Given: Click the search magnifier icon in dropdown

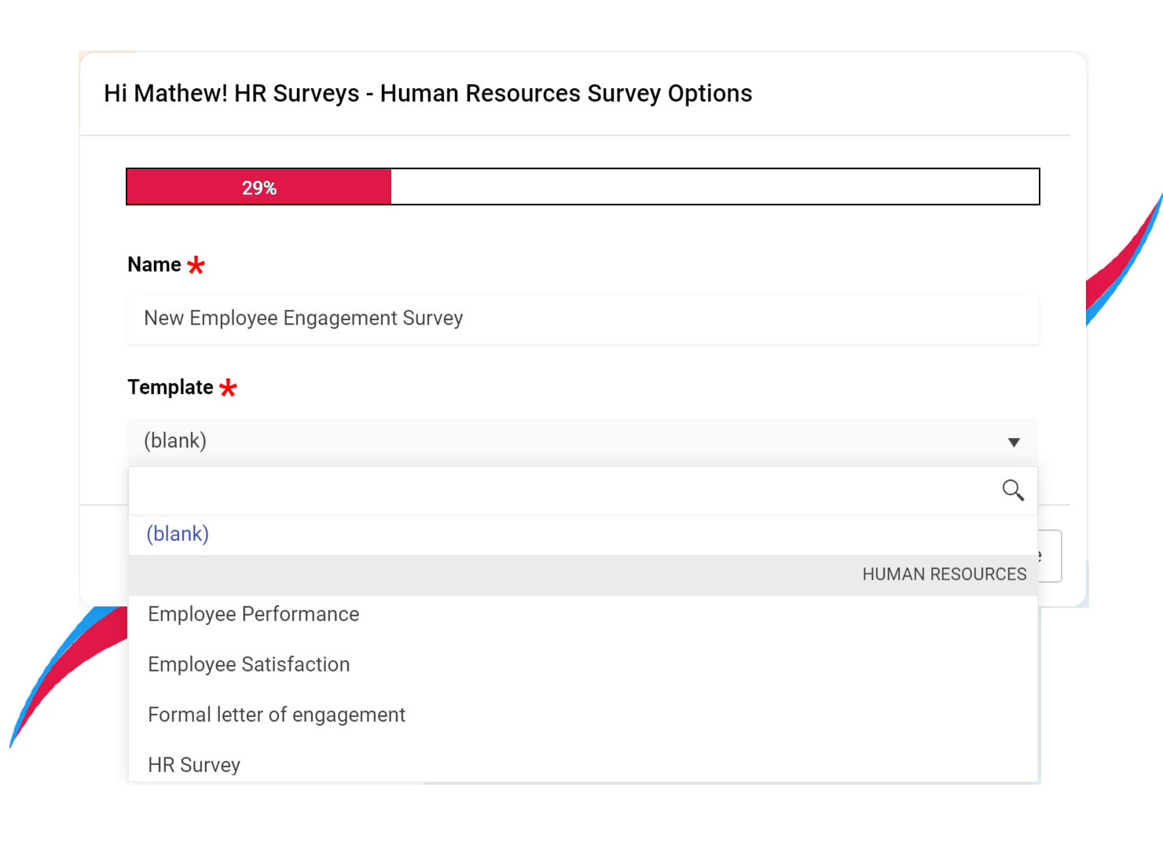Looking at the screenshot, I should coord(1014,490).
